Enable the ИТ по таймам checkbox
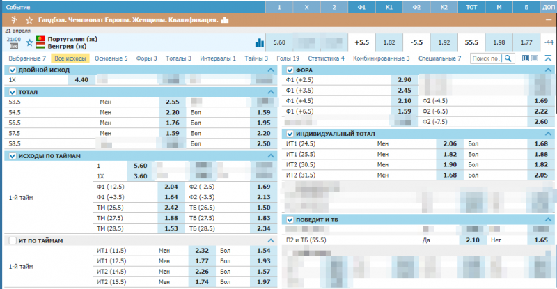The height and width of the screenshot is (289, 557). 12,240
